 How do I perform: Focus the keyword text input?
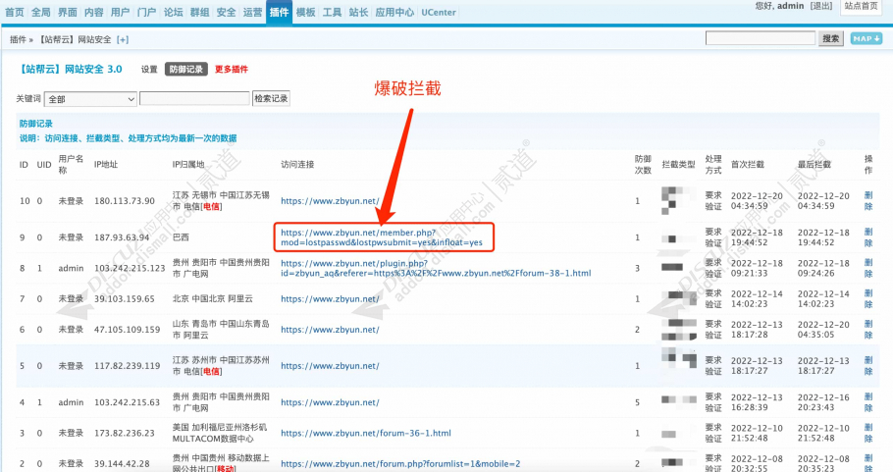(194, 98)
